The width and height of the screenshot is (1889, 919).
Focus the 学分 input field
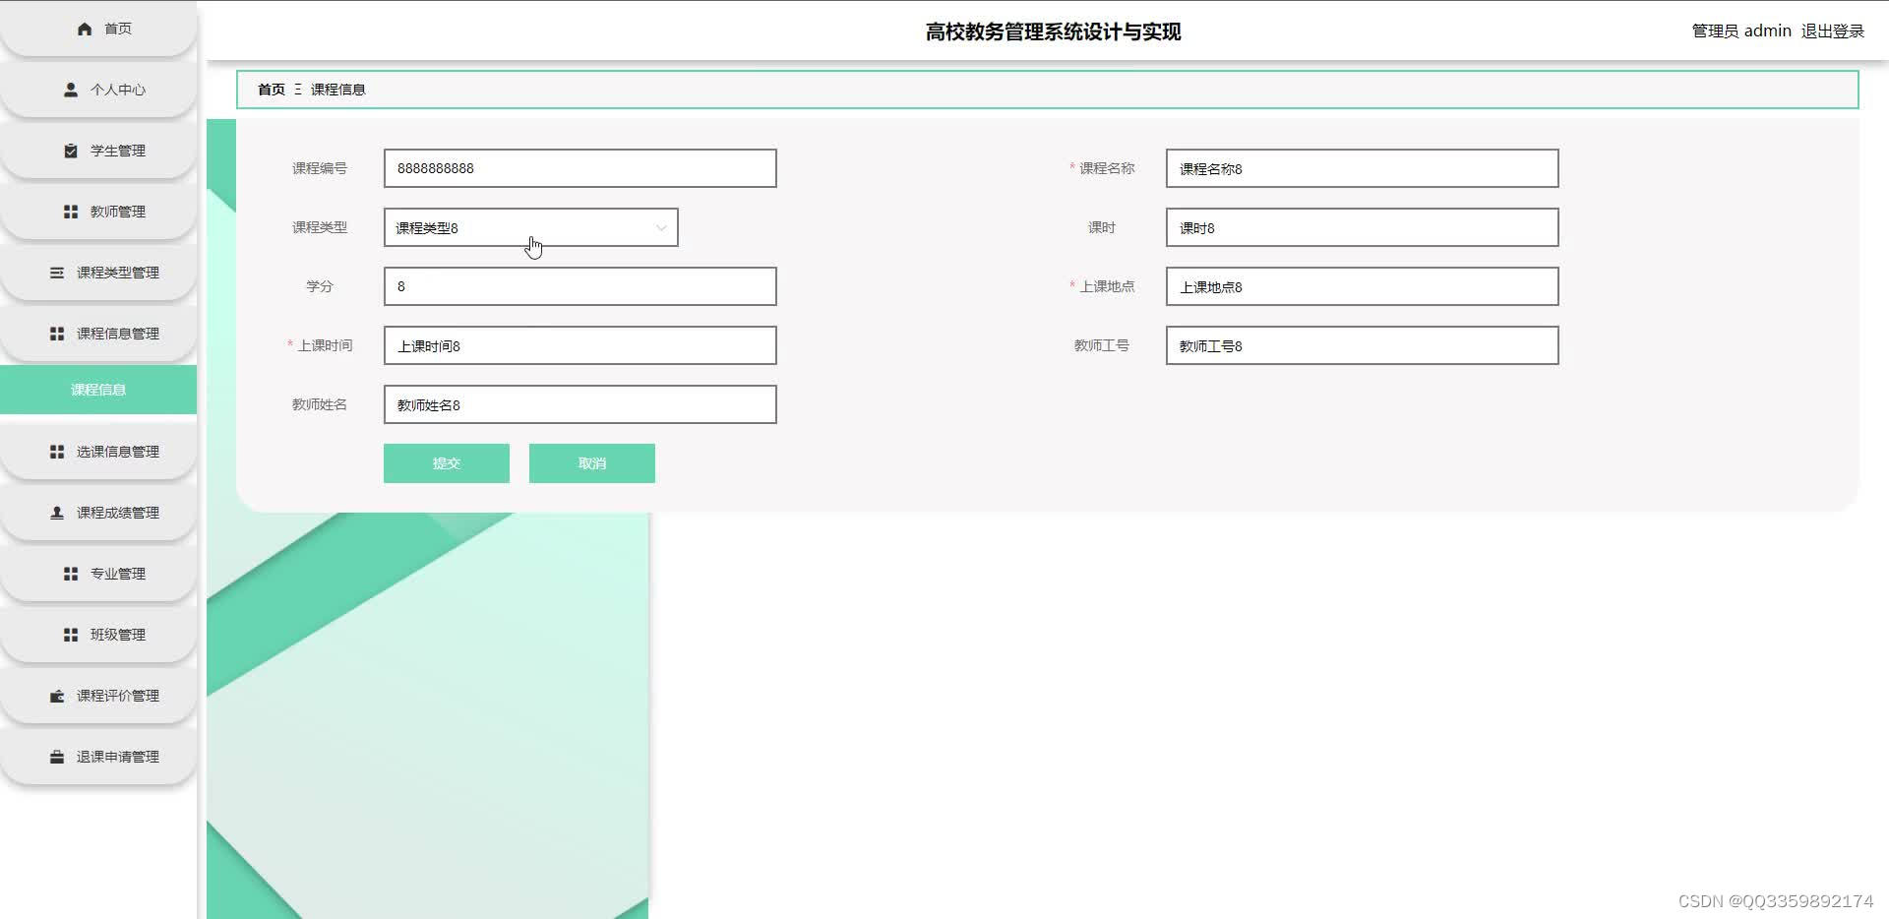[x=580, y=286]
